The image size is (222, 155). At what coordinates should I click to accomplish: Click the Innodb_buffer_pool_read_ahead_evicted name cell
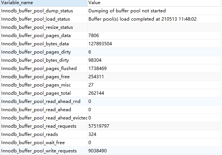pyautogui.click(x=44, y=118)
